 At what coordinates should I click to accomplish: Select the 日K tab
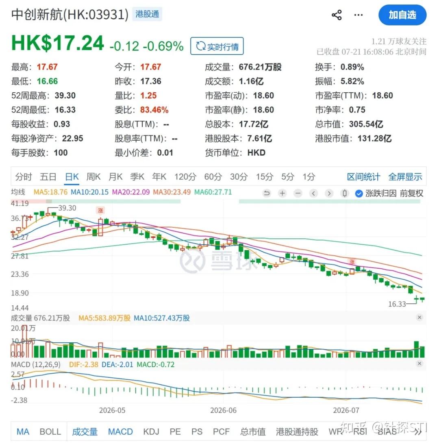(x=72, y=177)
